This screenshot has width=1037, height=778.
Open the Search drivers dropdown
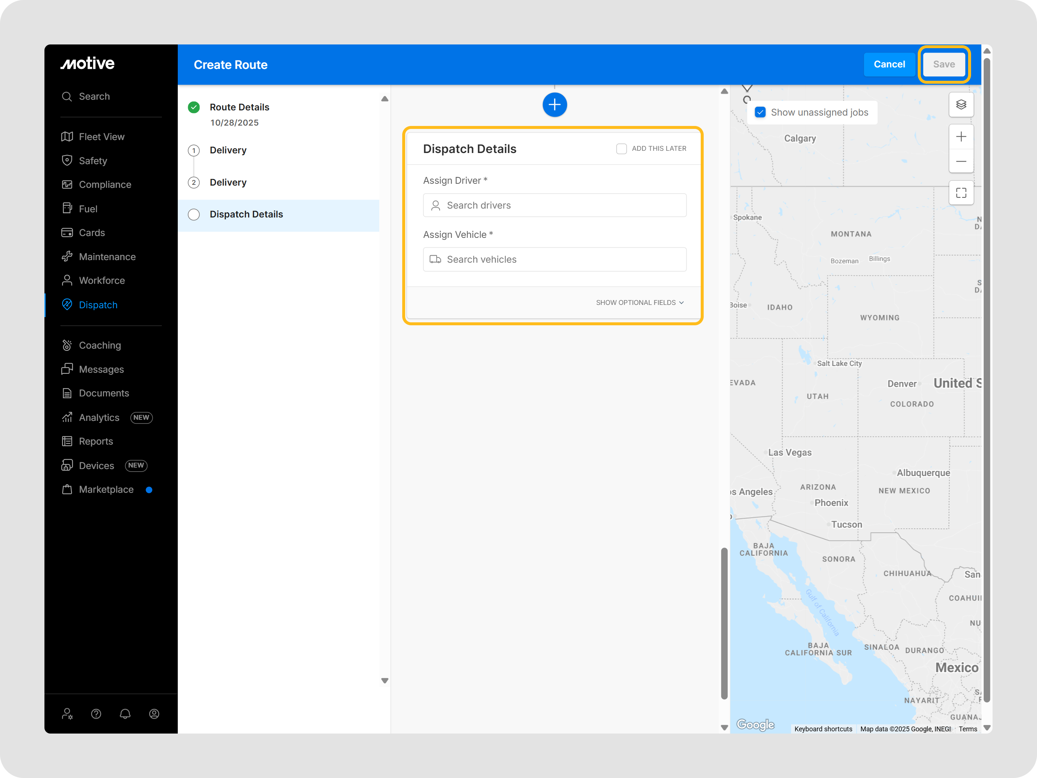[x=554, y=205]
